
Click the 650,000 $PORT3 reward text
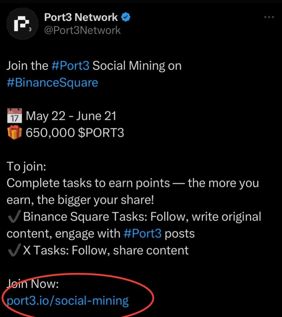coord(75,133)
